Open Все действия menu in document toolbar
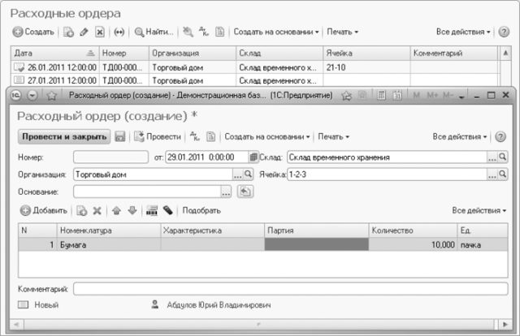Viewport: 520px width, 336px height. pos(460,136)
